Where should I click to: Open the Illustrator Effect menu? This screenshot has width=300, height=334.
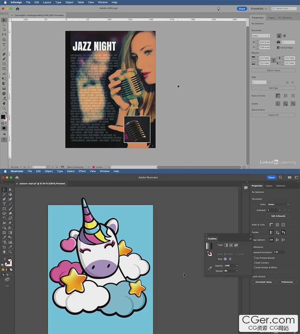point(82,171)
